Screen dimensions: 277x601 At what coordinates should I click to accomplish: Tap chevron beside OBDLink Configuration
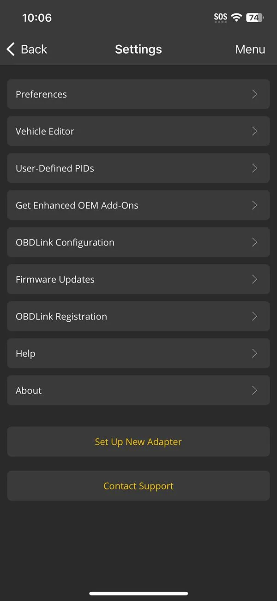point(254,242)
